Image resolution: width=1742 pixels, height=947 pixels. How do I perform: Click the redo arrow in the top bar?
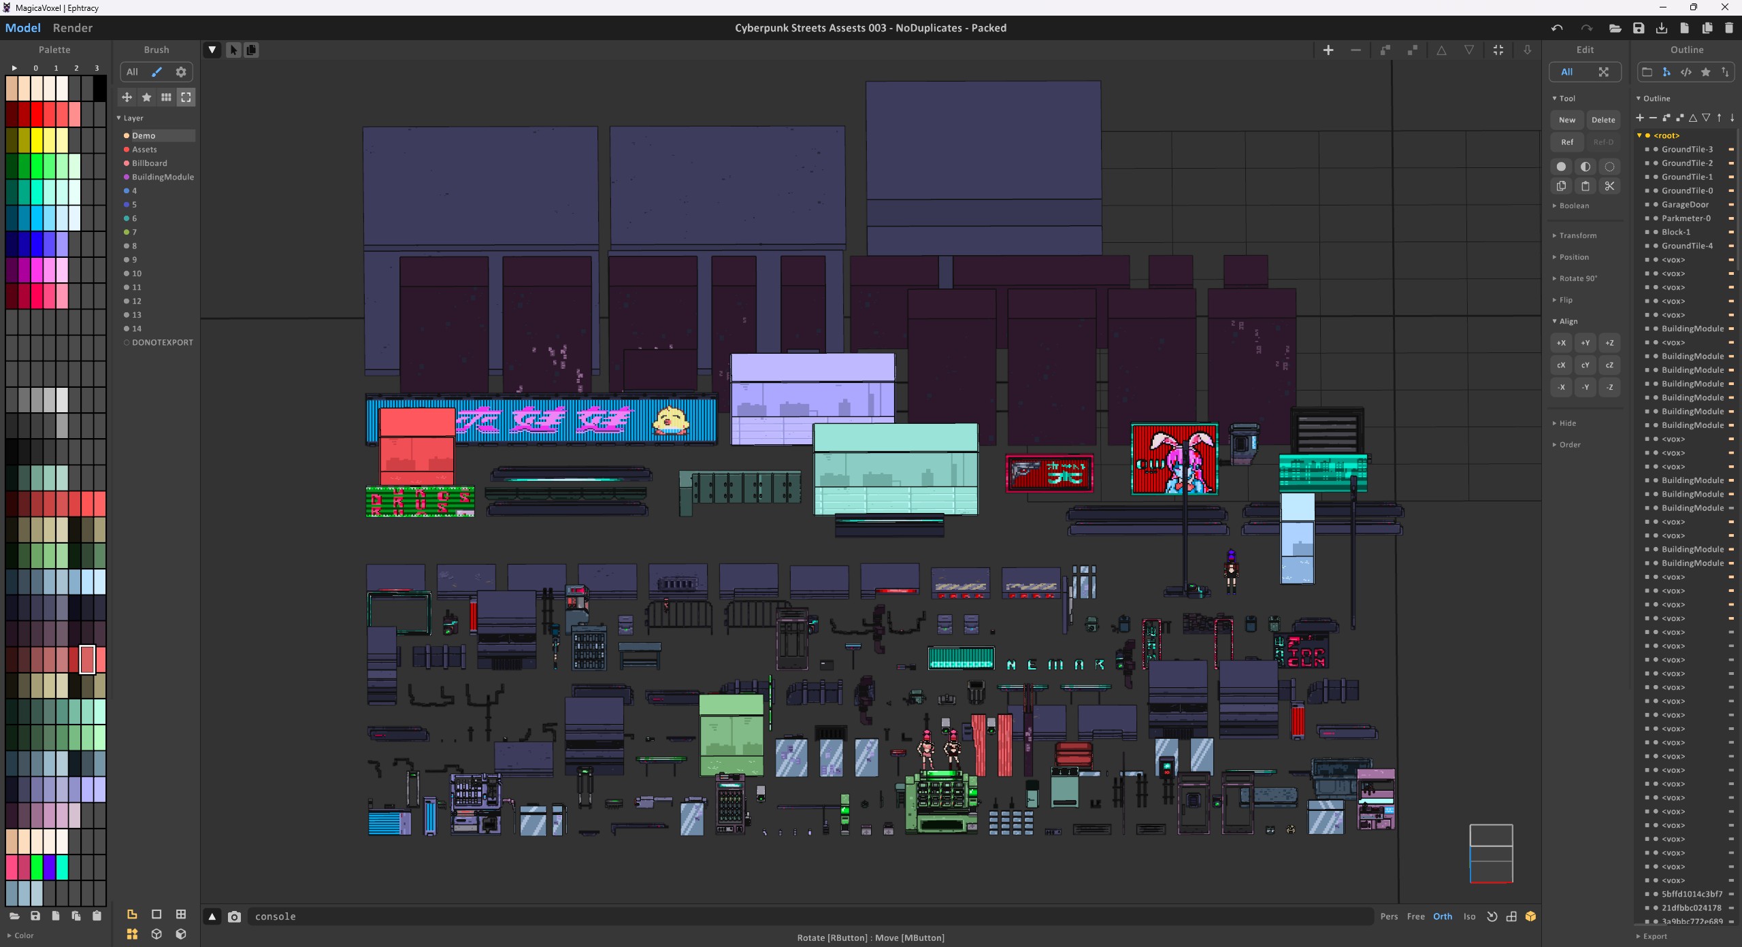coord(1587,28)
